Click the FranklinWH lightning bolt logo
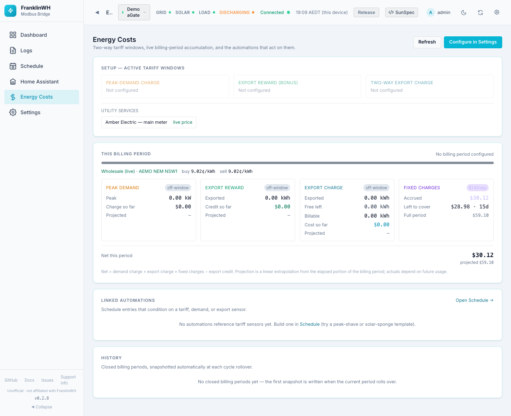The width and height of the screenshot is (511, 416). pos(10,11)
